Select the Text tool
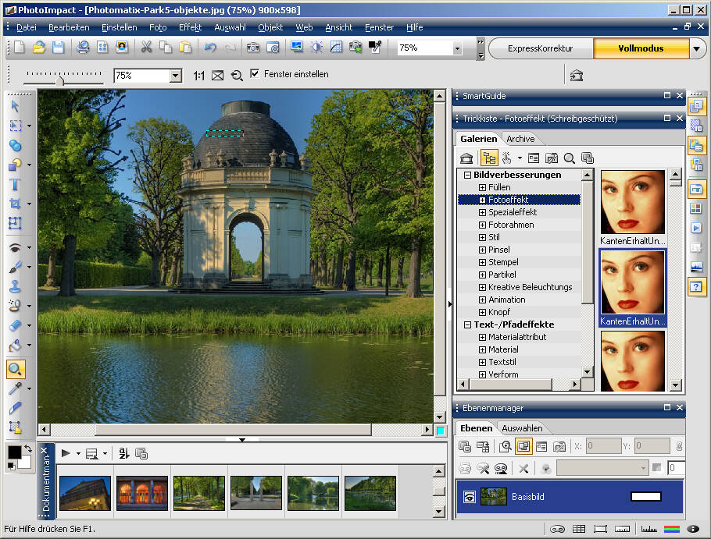Viewport: 711px width, 539px height. coord(15,185)
